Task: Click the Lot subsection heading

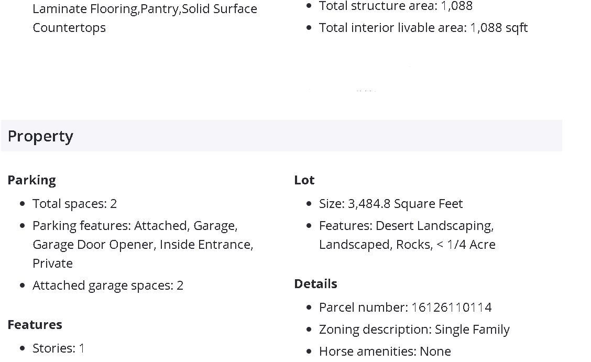Action: (304, 180)
